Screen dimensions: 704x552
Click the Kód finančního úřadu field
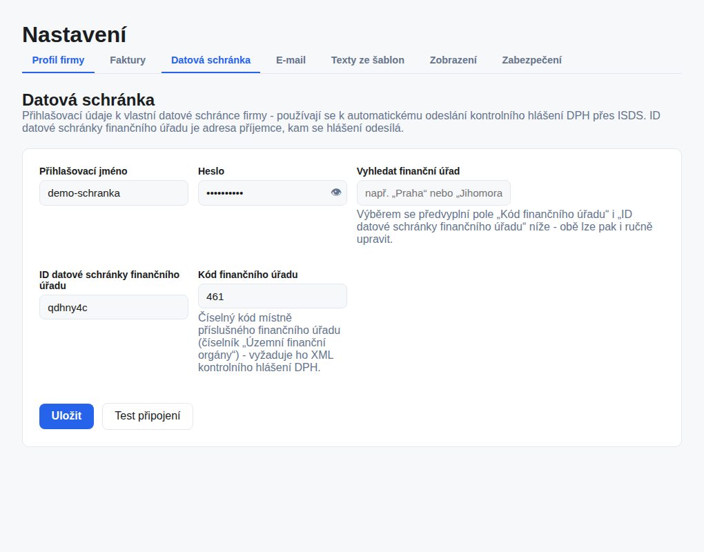click(273, 296)
